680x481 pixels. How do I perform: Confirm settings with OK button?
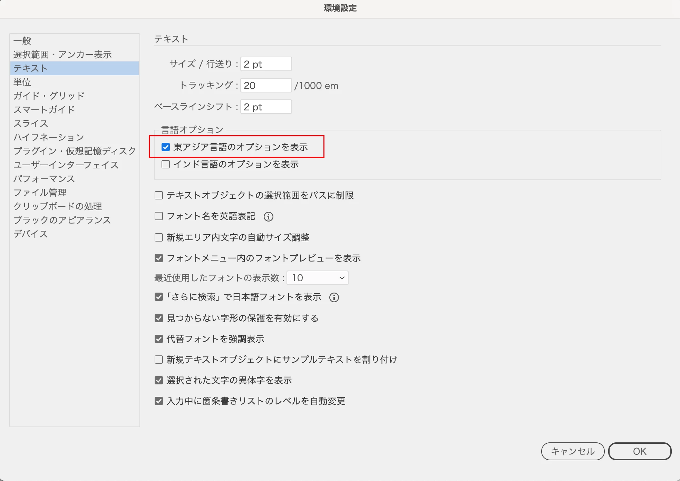coord(639,451)
